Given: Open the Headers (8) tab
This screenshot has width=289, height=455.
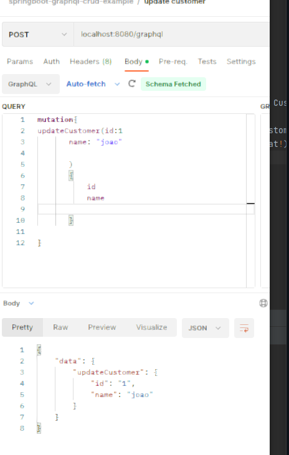Looking at the screenshot, I should [90, 62].
